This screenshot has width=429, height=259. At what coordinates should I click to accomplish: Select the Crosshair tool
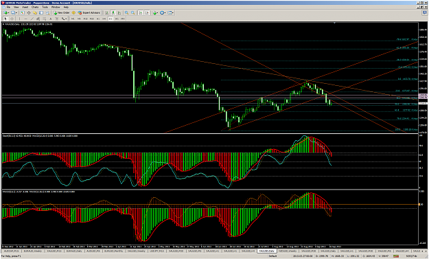pyautogui.click(x=12, y=19)
